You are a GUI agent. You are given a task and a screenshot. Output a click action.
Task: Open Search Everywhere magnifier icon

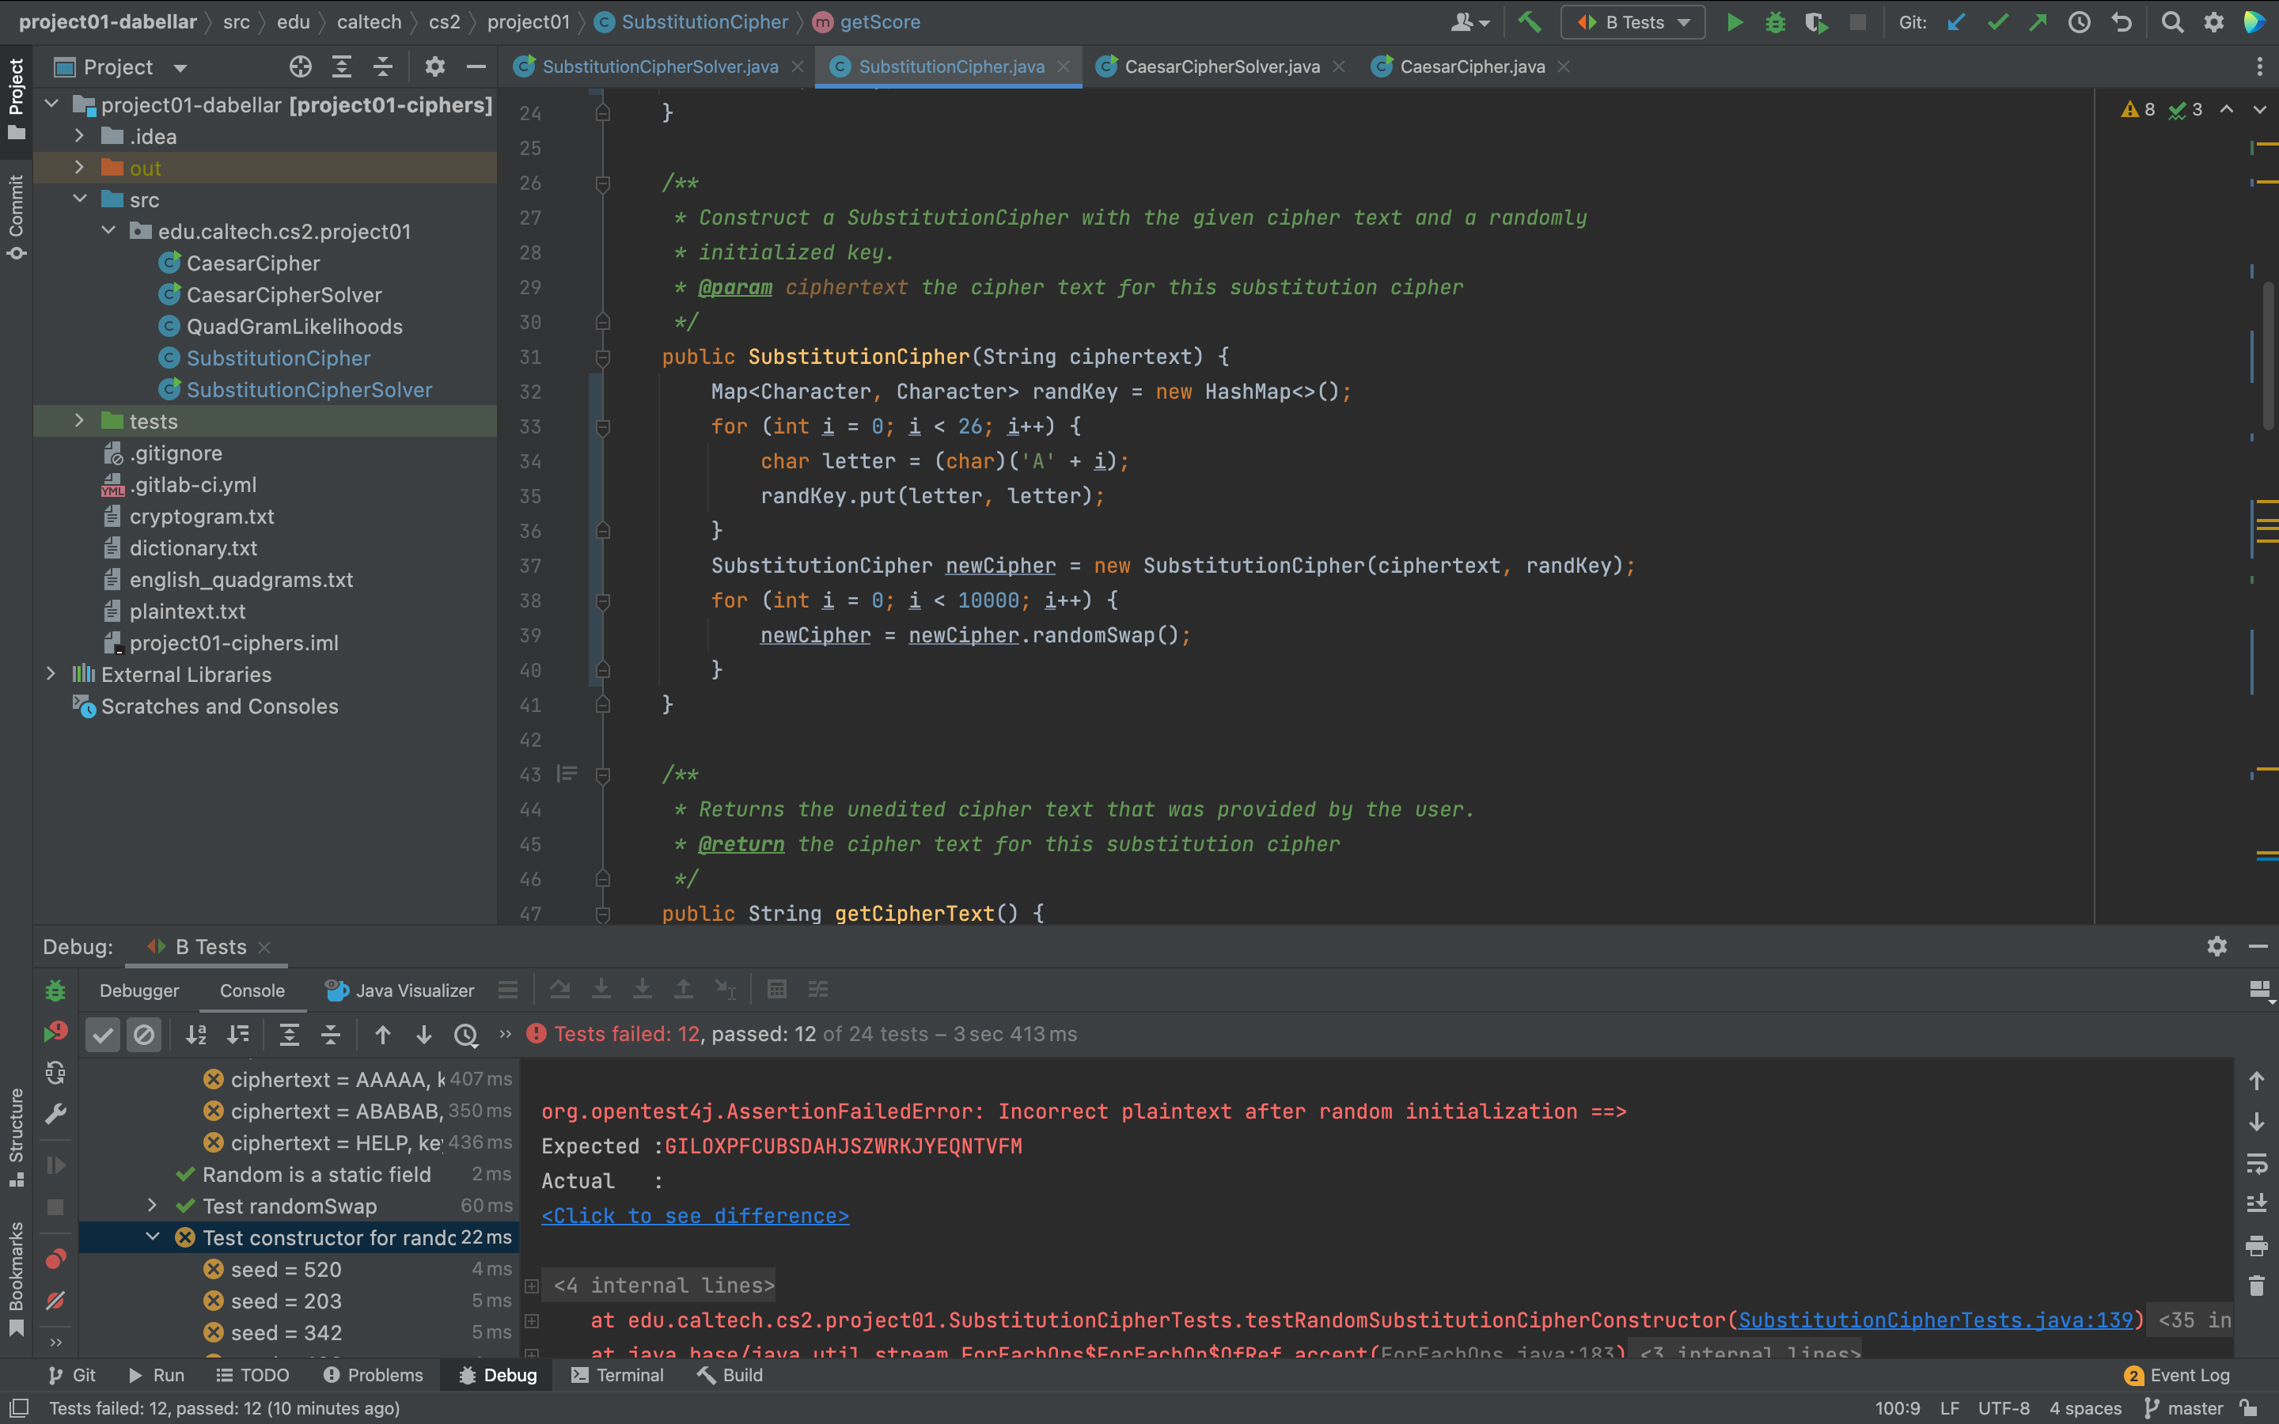pos(2171,21)
